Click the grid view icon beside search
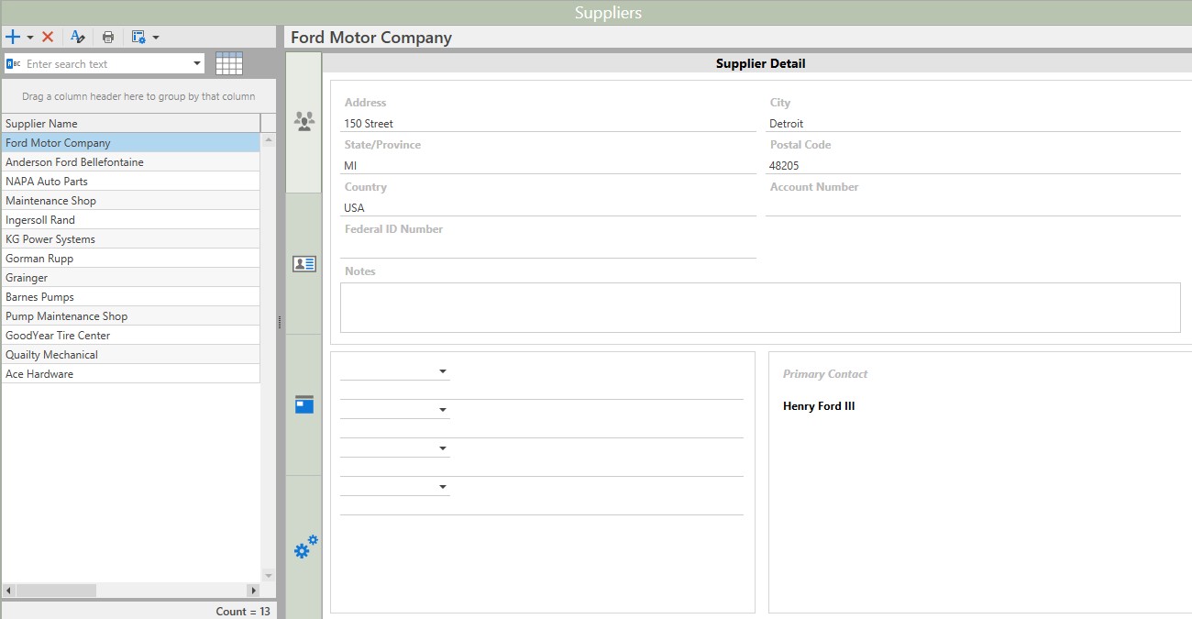The image size is (1192, 619). (x=229, y=63)
